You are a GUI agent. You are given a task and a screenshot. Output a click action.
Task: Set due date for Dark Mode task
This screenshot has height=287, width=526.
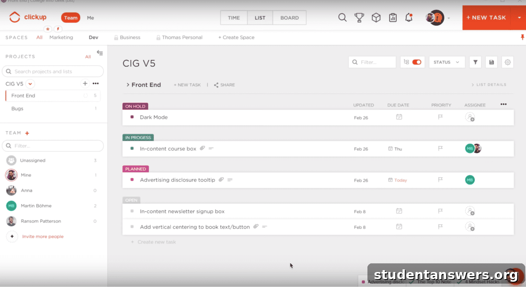click(399, 117)
